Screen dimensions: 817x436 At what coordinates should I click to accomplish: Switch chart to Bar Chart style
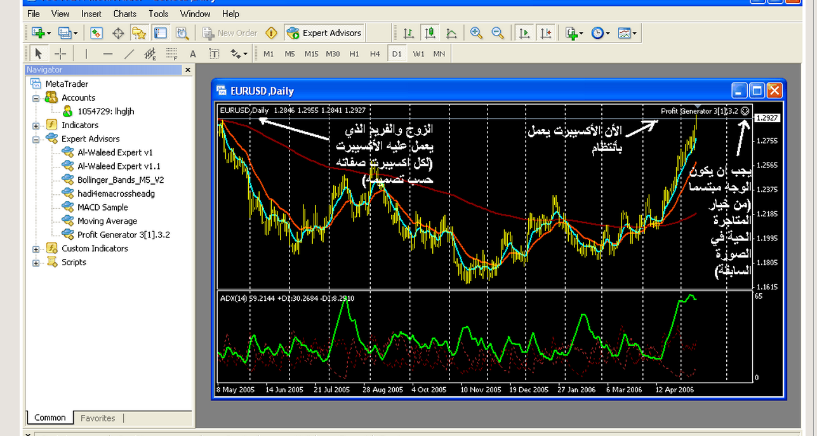409,33
